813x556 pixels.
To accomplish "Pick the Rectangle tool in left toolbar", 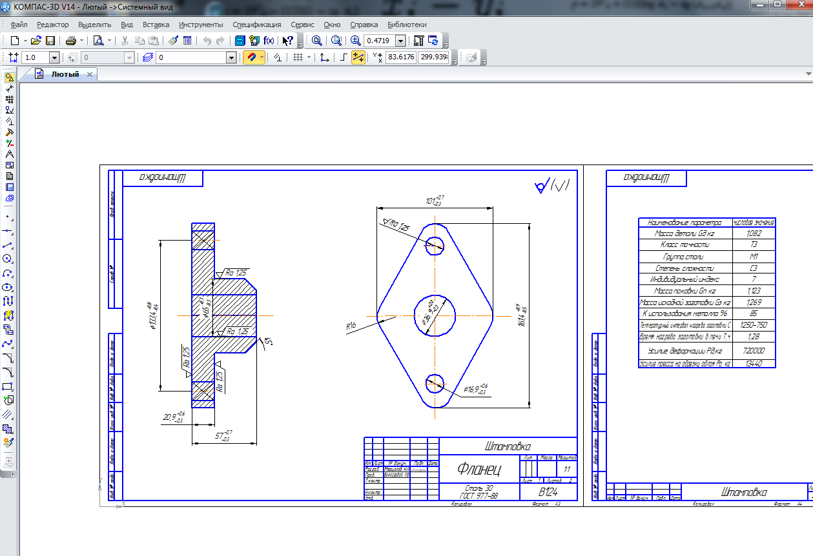I will [x=8, y=386].
